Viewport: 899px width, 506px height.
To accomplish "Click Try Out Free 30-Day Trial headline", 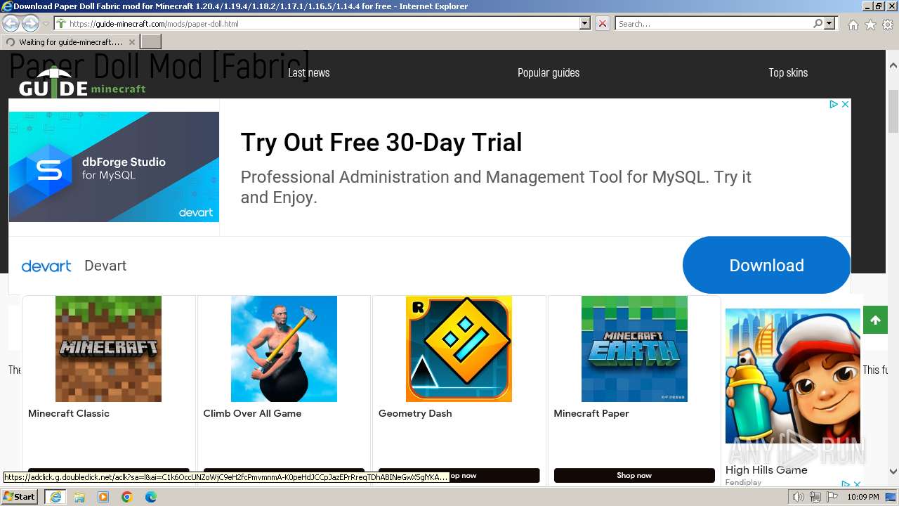I will pos(381,143).
